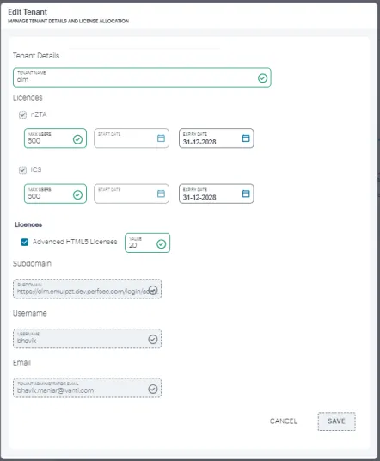The height and width of the screenshot is (461, 380).
Task: Click the Email section heading
Action: coord(21,362)
